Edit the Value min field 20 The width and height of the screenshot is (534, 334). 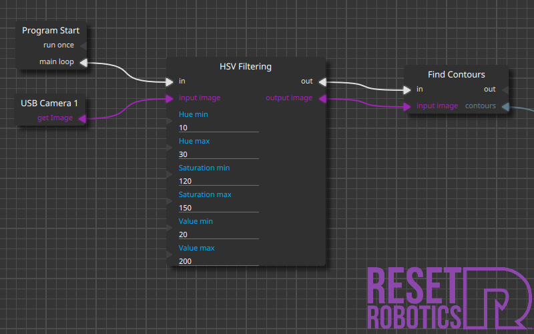[x=219, y=235]
